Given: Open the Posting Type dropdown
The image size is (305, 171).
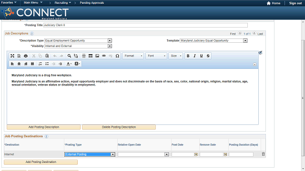Looking at the screenshot, I should pyautogui.click(x=113, y=154).
